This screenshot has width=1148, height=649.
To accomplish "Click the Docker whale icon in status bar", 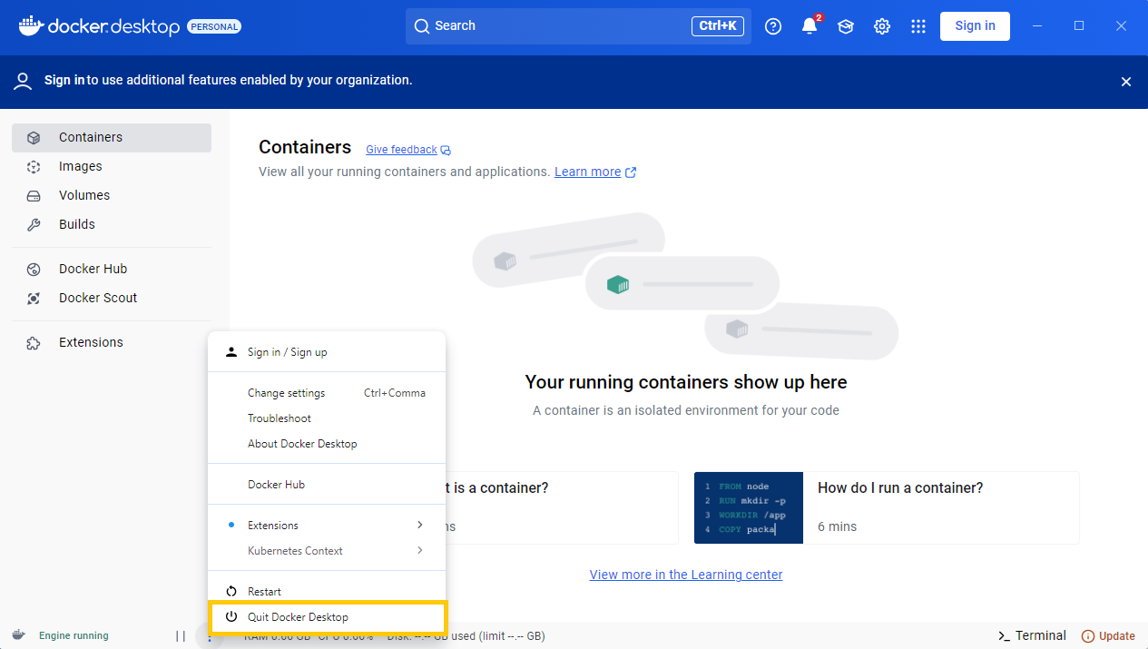I will (18, 635).
